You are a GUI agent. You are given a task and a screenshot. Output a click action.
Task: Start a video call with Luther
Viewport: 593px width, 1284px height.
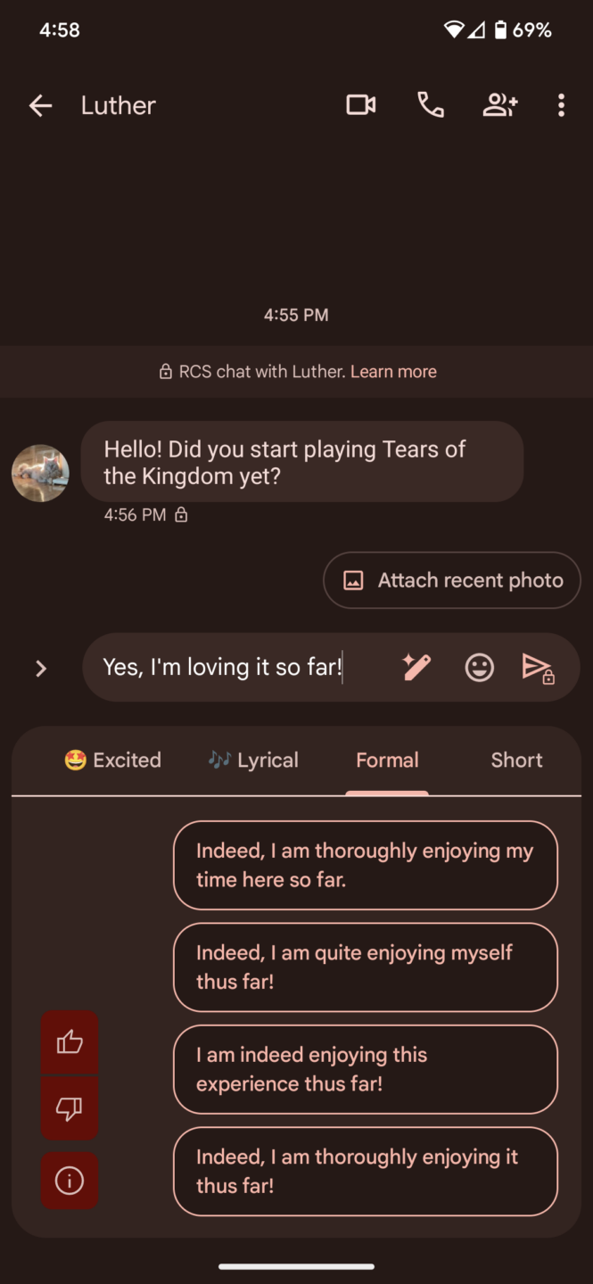(360, 105)
